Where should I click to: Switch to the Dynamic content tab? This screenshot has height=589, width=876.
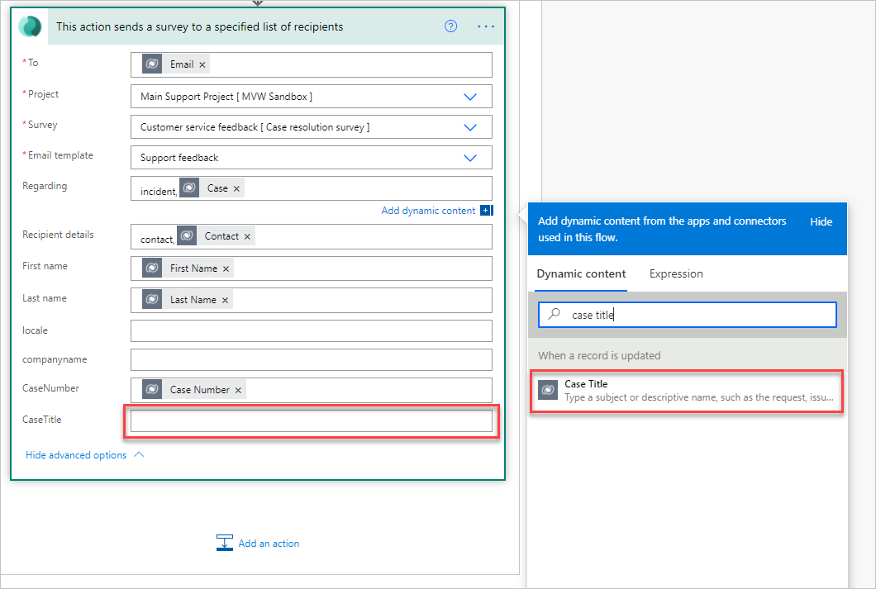pyautogui.click(x=581, y=274)
